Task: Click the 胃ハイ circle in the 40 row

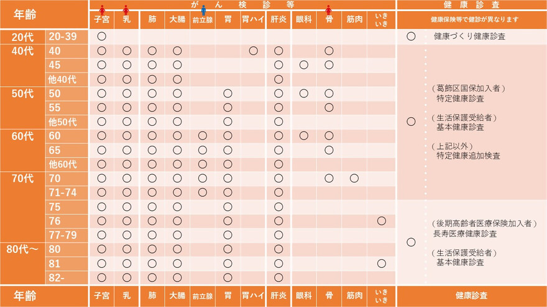Action: click(253, 51)
